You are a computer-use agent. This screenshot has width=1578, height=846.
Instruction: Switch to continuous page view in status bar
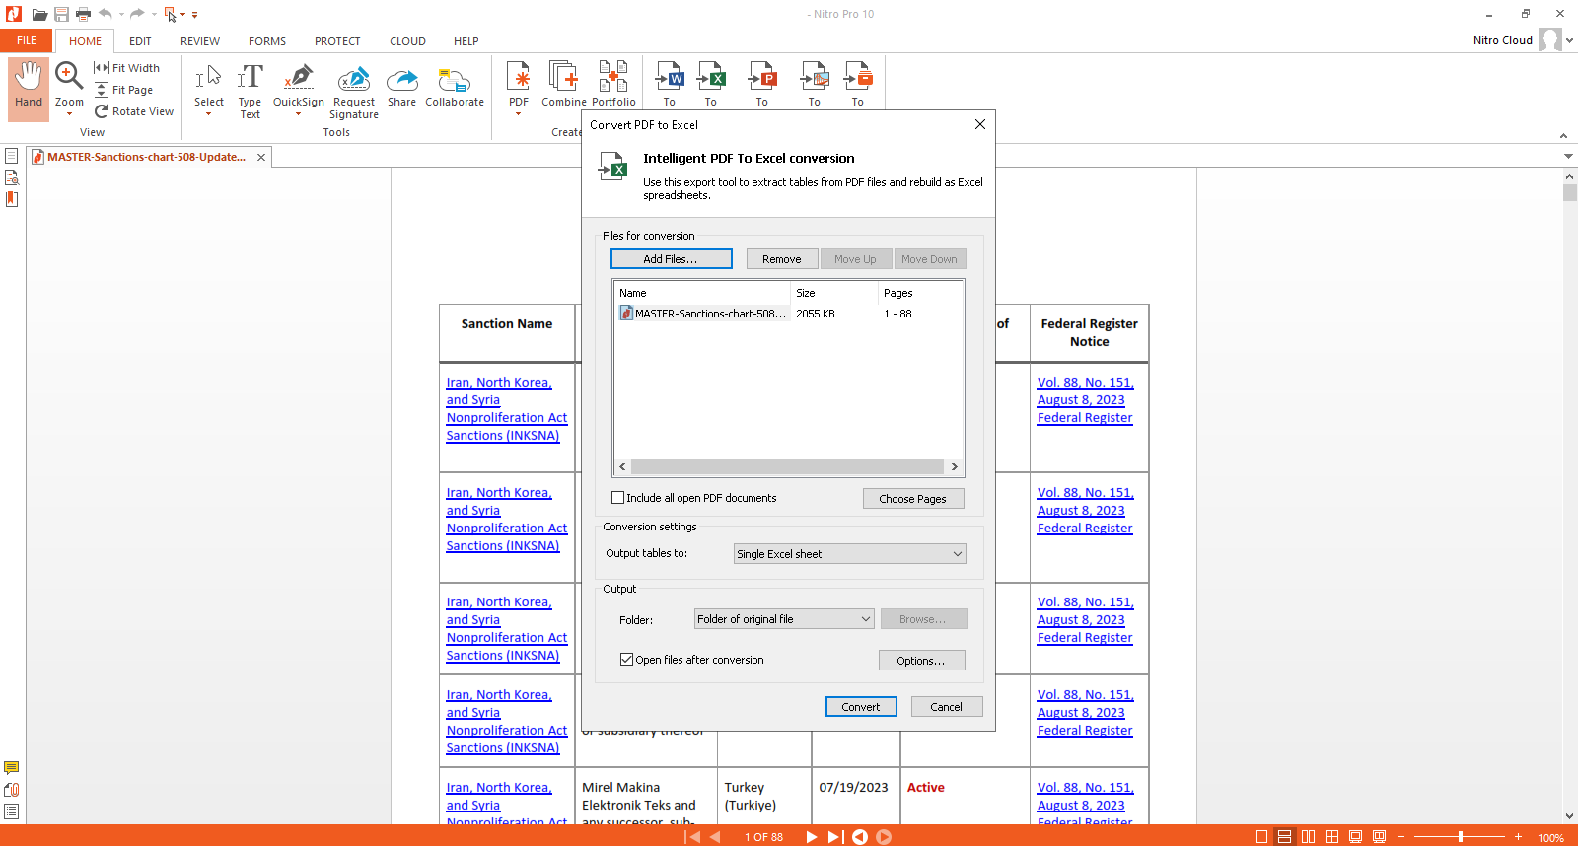click(1285, 837)
